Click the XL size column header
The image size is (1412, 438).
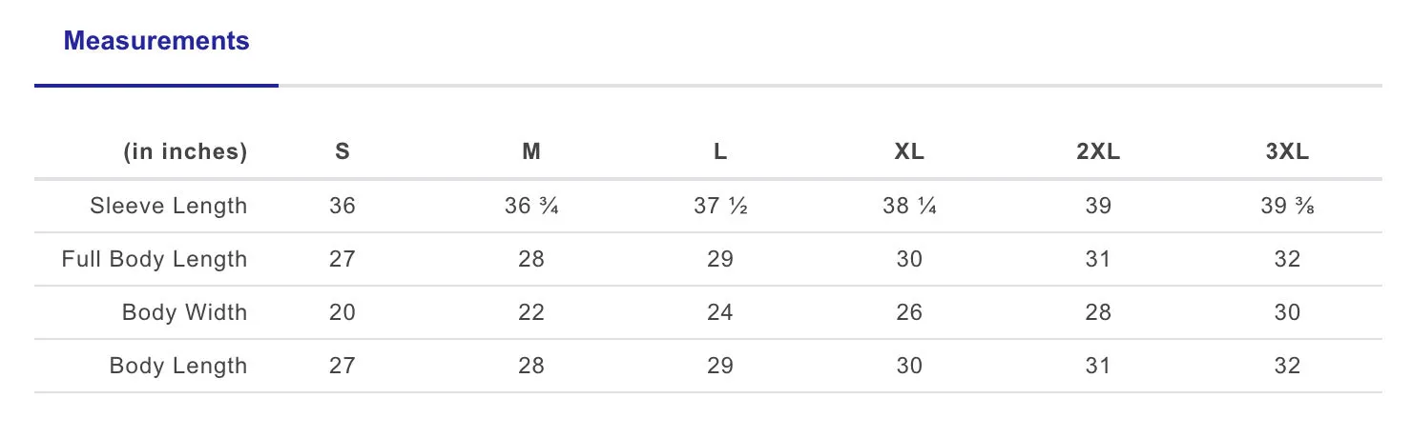coord(909,152)
